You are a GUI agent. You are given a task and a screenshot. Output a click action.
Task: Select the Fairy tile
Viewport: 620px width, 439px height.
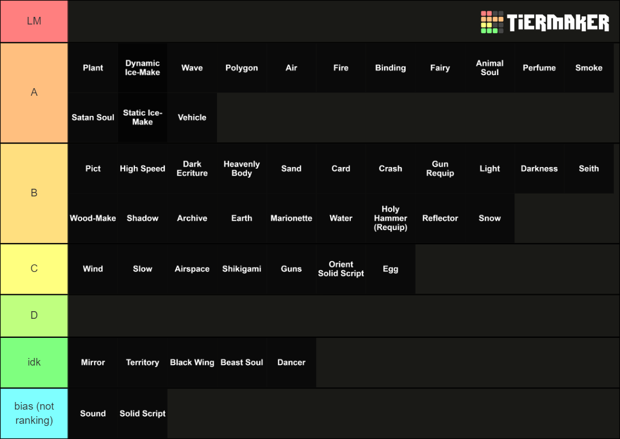point(440,67)
